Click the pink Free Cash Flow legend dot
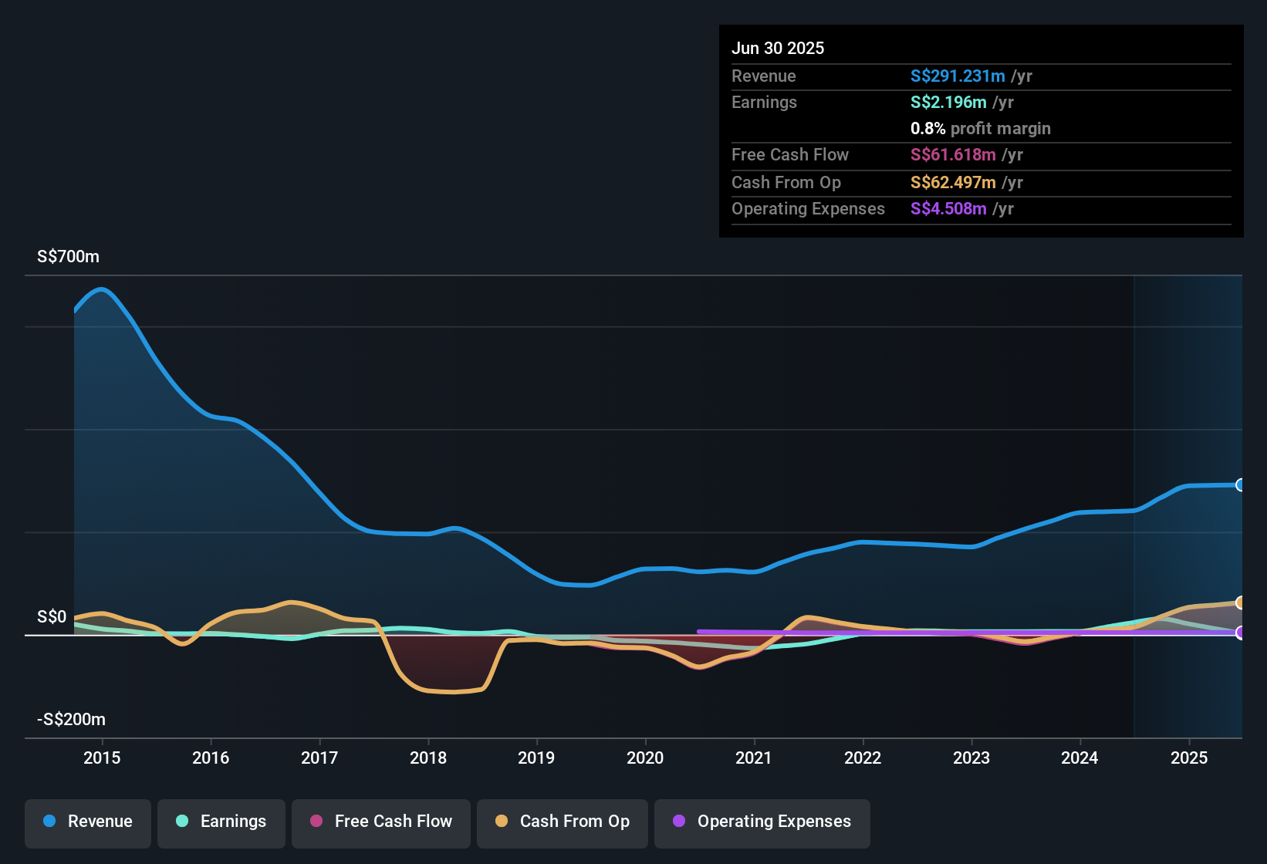The width and height of the screenshot is (1267, 864). coord(316,821)
